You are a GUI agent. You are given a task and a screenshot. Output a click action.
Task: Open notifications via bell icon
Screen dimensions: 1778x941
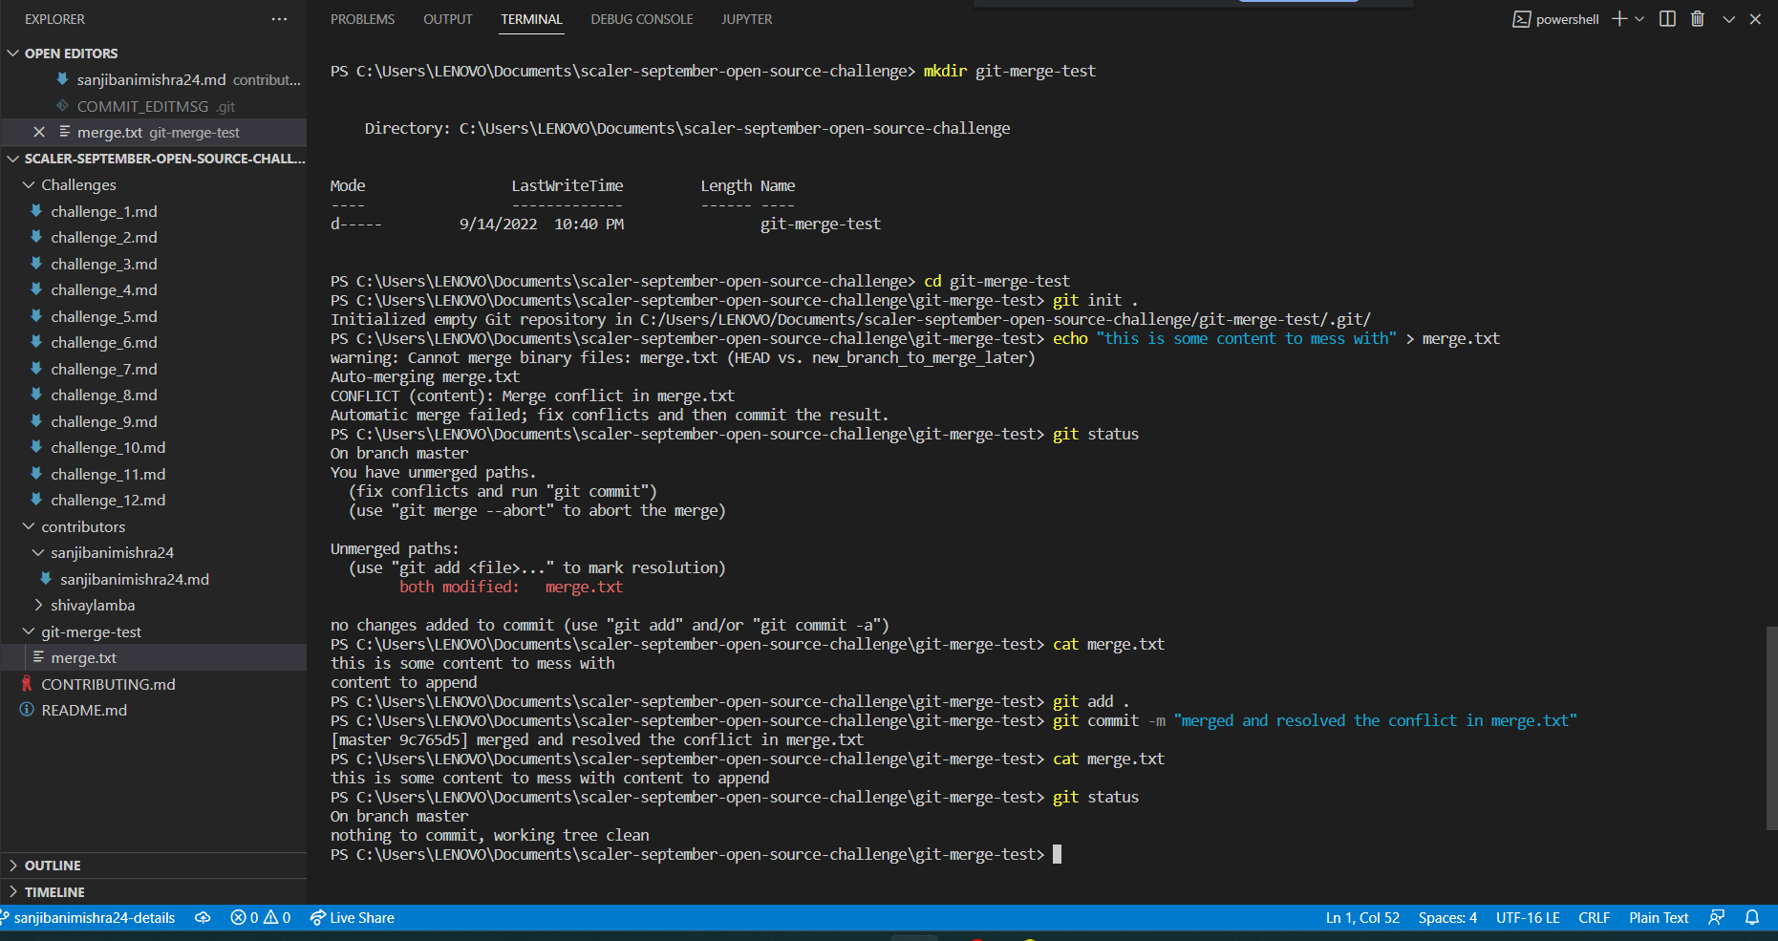1753,917
